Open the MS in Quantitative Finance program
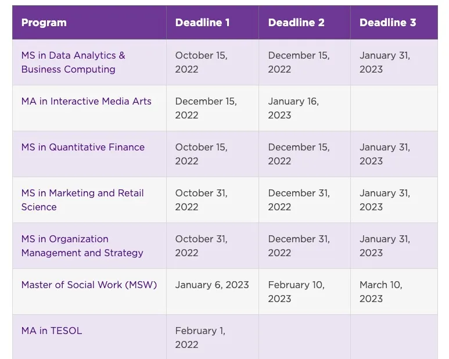Viewport: 449px width, 359px height. [x=82, y=147]
